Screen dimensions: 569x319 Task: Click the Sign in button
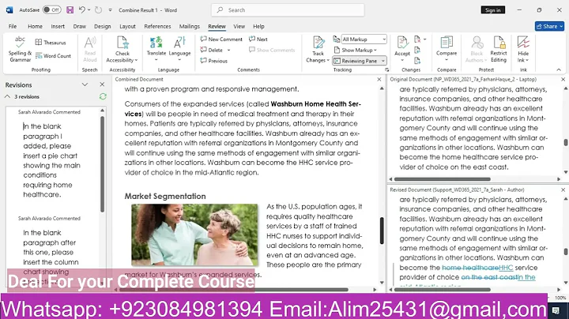pos(493,10)
